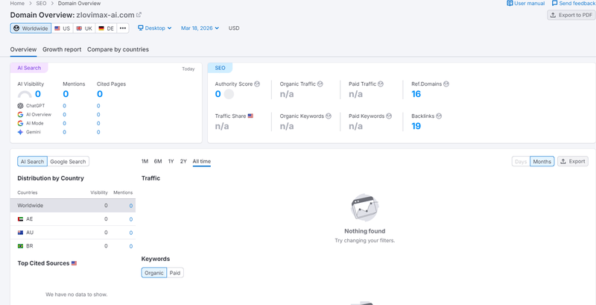The image size is (596, 305).
Task: Open Ref.Domains value 16
Action: [416, 94]
